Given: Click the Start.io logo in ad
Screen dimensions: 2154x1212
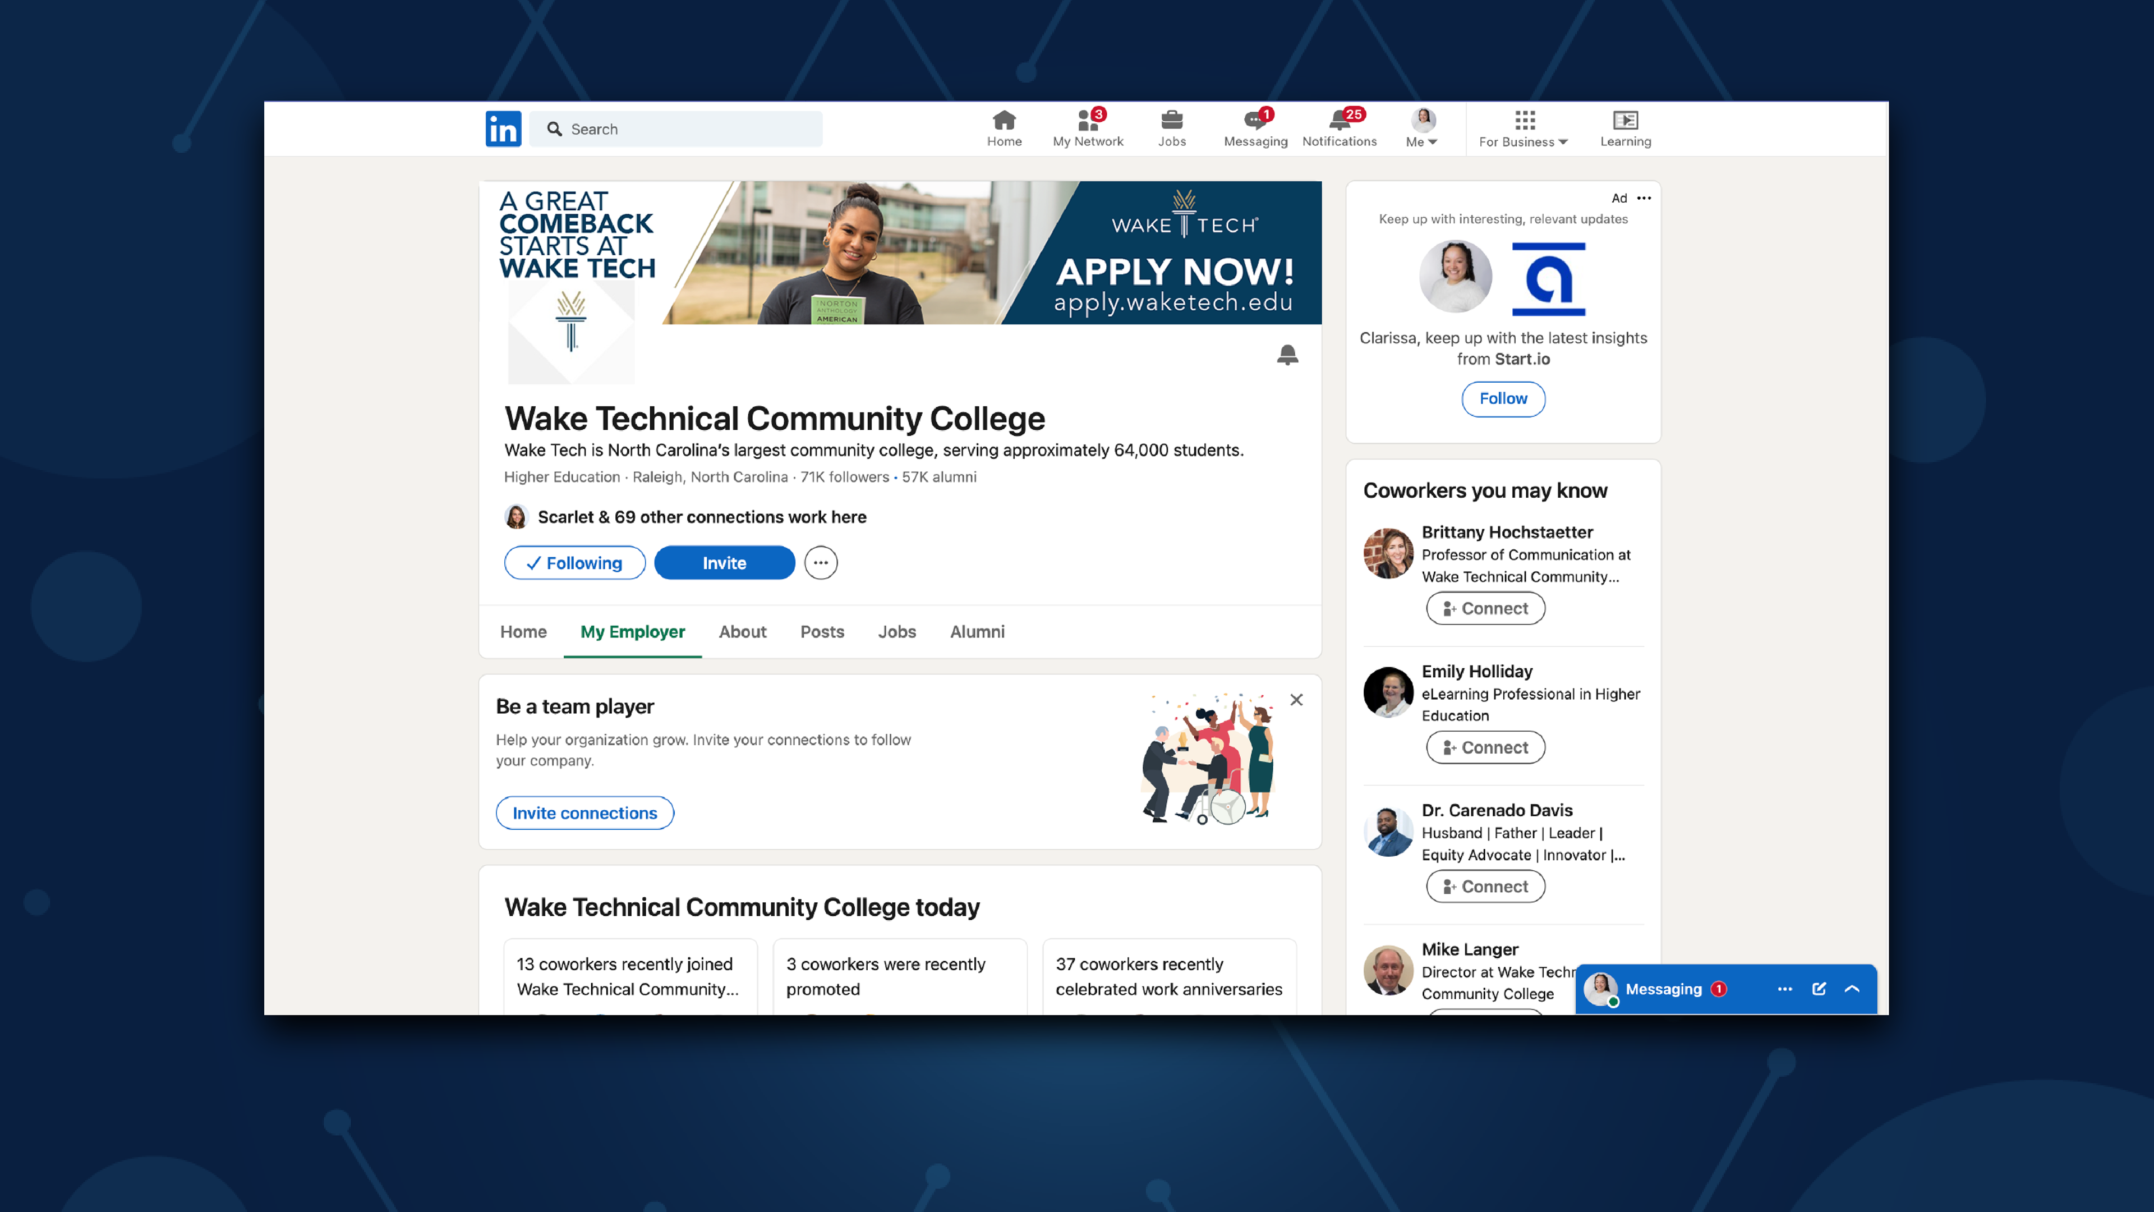Looking at the screenshot, I should pos(1549,278).
